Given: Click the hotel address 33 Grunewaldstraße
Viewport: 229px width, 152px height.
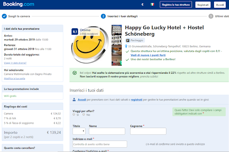Looking at the screenshot, I should tap(169, 46).
